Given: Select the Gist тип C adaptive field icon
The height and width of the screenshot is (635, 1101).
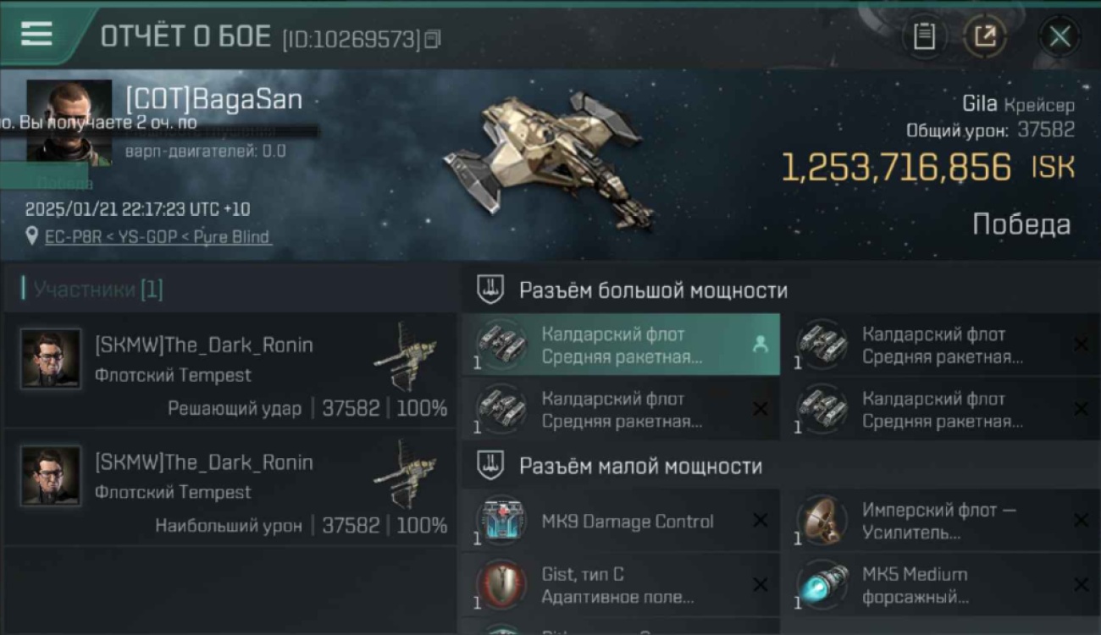Looking at the screenshot, I should [501, 584].
